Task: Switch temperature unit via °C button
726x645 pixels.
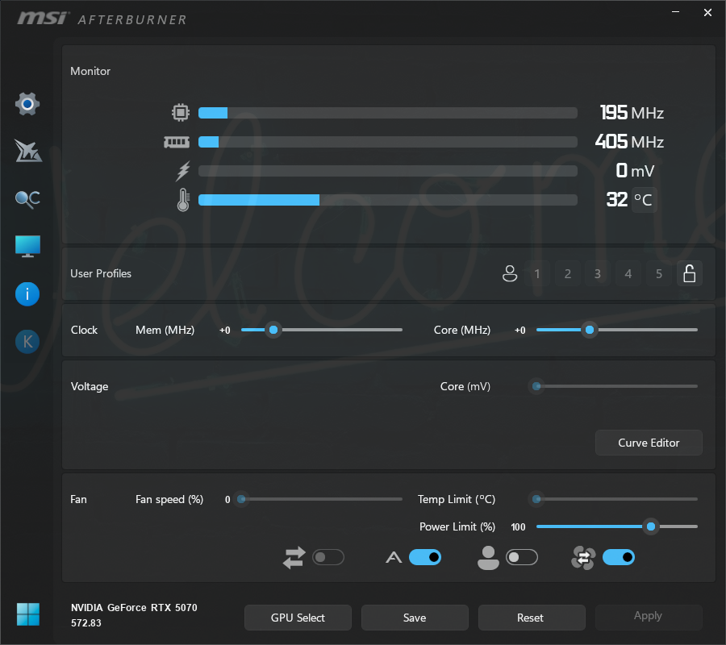Action: (643, 199)
